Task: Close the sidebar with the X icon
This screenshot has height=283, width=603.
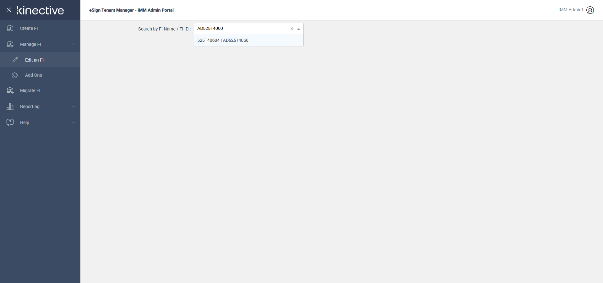Action: [9, 10]
